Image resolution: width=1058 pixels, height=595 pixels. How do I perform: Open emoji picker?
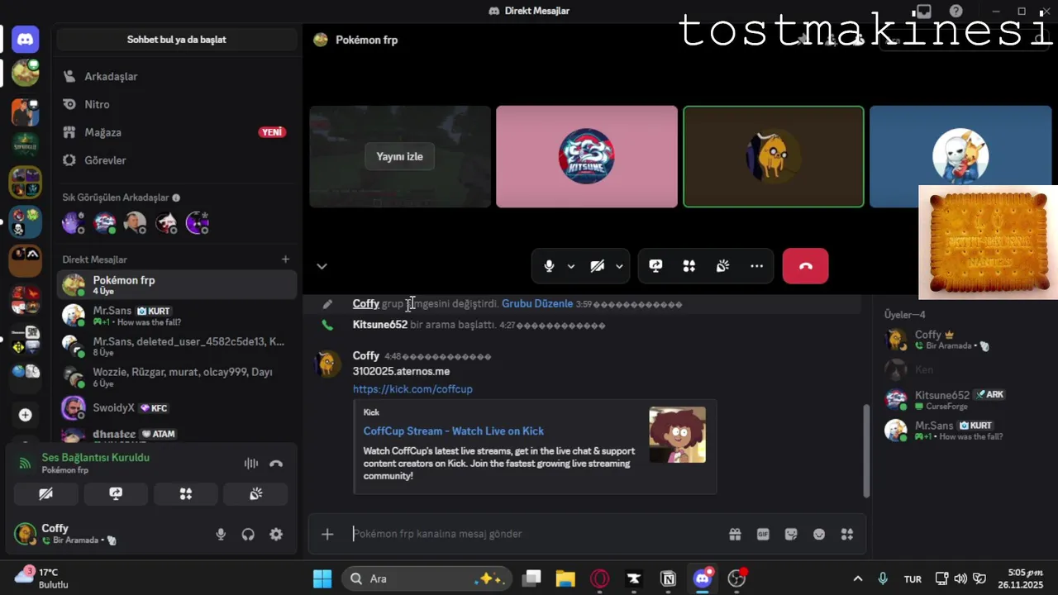[819, 534]
